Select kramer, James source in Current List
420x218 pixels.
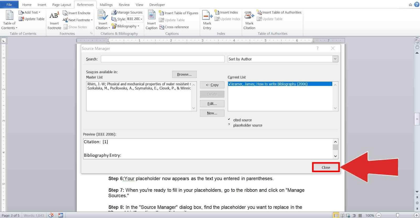(280, 84)
